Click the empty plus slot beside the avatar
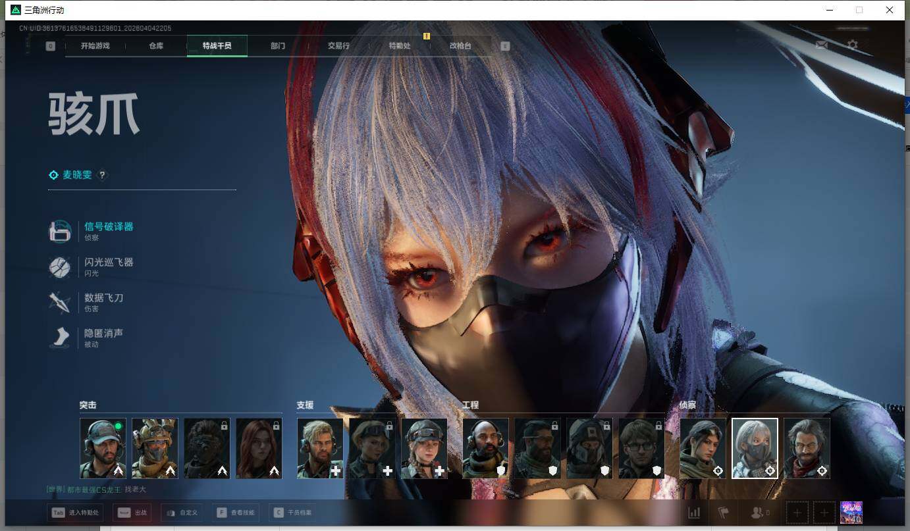 coord(824,513)
